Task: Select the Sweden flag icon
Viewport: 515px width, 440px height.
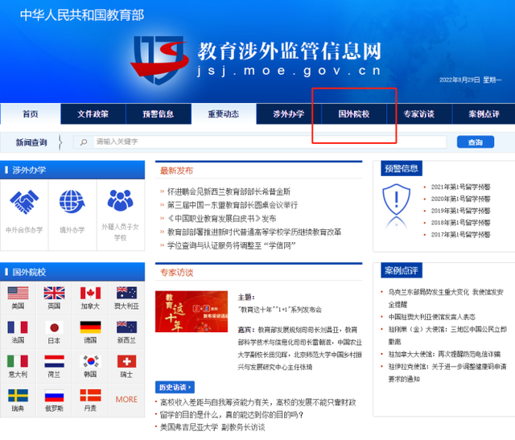Action: click(x=18, y=395)
